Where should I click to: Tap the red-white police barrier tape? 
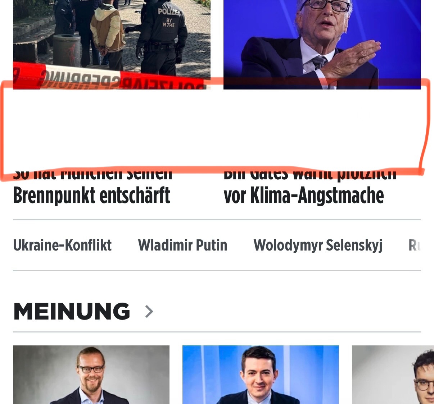click(x=108, y=77)
